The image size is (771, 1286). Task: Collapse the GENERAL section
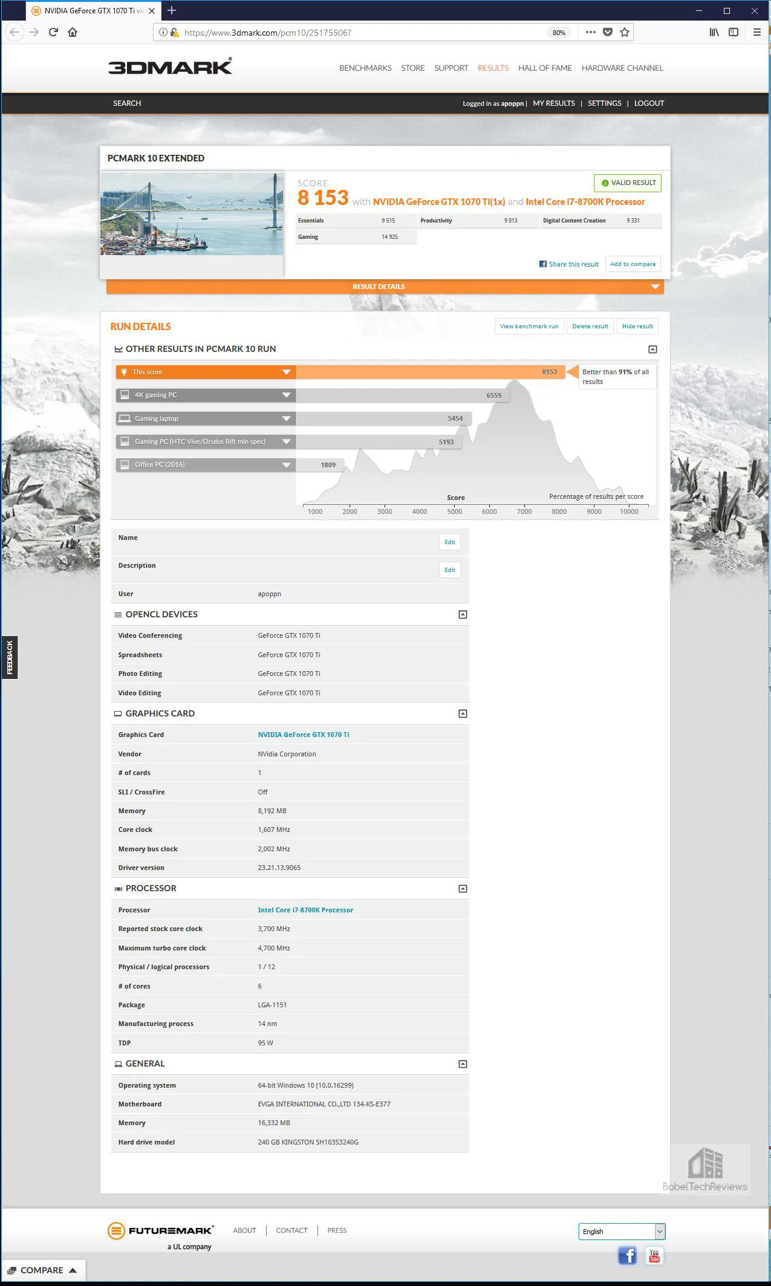(463, 1064)
